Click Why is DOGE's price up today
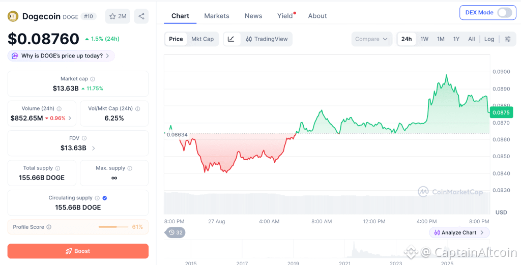The width and height of the screenshot is (521, 265). [x=61, y=56]
